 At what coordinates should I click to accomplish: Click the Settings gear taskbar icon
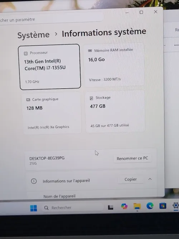176,206
